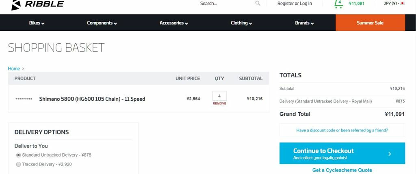Open the JPY currency selector
The width and height of the screenshot is (416, 174).
[x=394, y=3]
